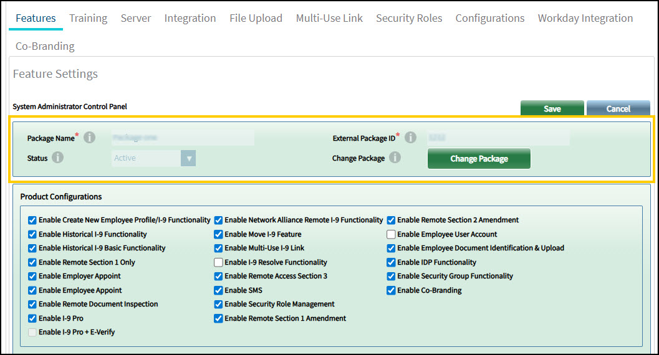Go to the Workday Integration tab
Screen dimensions: 659x355
click(585, 18)
